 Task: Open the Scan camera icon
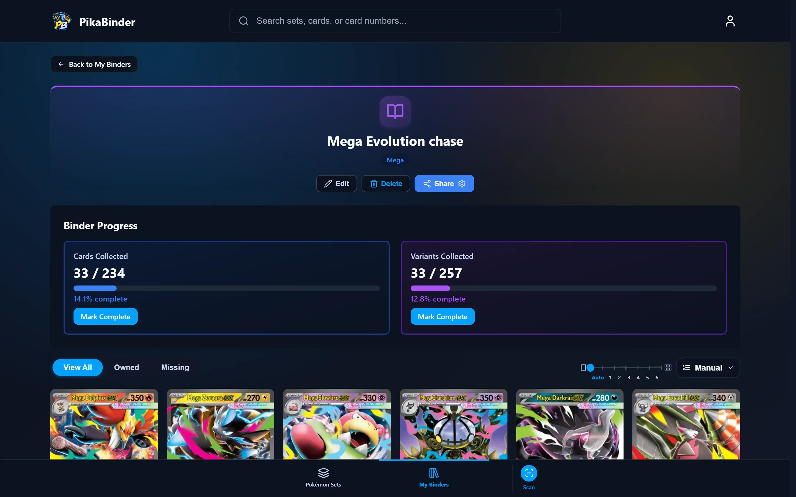529,473
